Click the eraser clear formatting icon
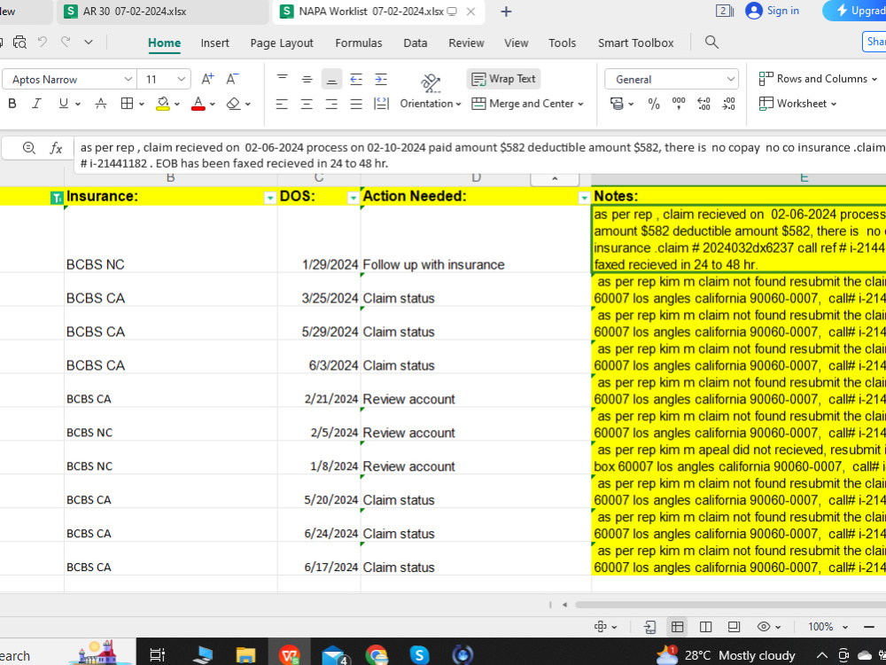The height and width of the screenshot is (665, 886). coord(233,104)
